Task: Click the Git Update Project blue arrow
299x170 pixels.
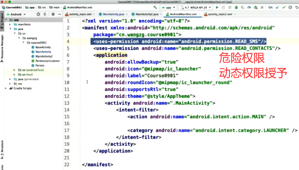Action: click(277, 7)
